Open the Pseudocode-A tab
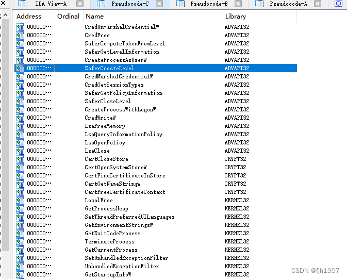Image resolution: width=347 pixels, height=279 pixels. click(x=288, y=4)
